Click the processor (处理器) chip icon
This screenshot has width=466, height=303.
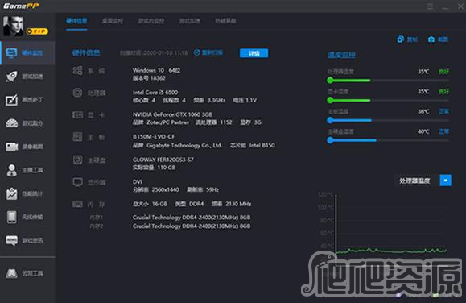pos(77,93)
